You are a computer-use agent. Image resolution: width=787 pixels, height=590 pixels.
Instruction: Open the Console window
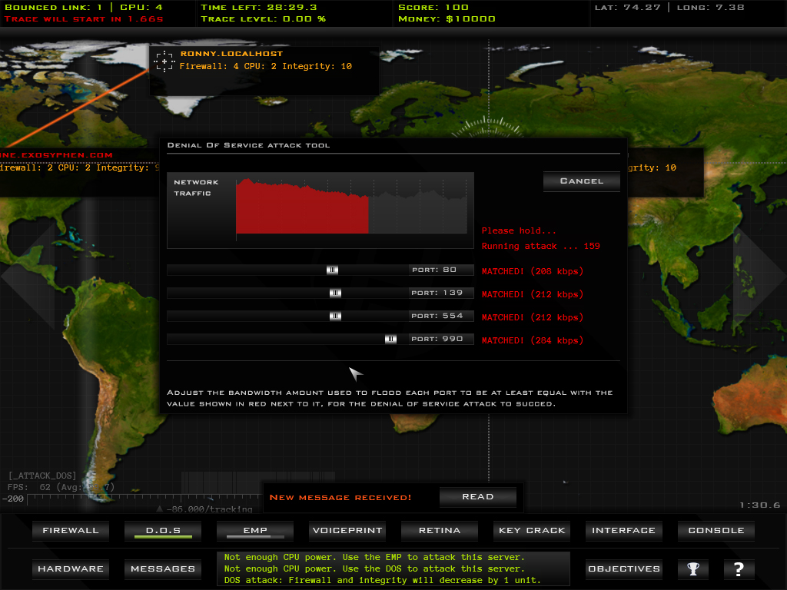click(716, 530)
